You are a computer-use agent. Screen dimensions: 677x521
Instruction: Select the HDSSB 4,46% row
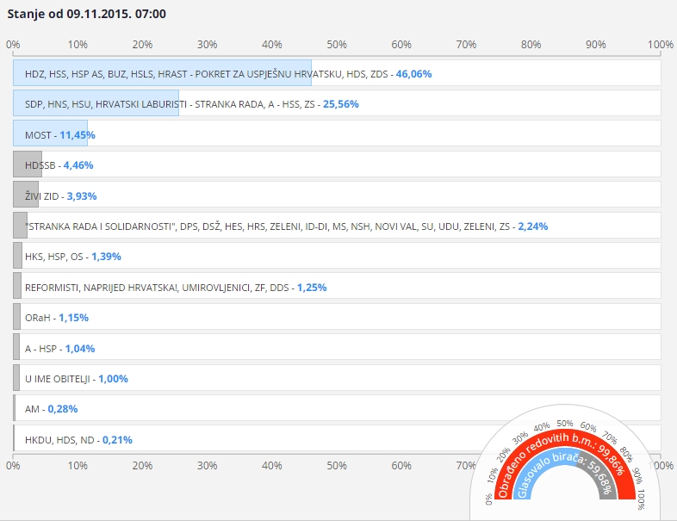click(337, 164)
